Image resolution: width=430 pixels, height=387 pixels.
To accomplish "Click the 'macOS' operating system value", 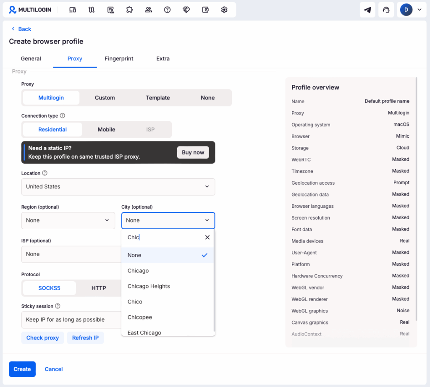I will point(401,124).
